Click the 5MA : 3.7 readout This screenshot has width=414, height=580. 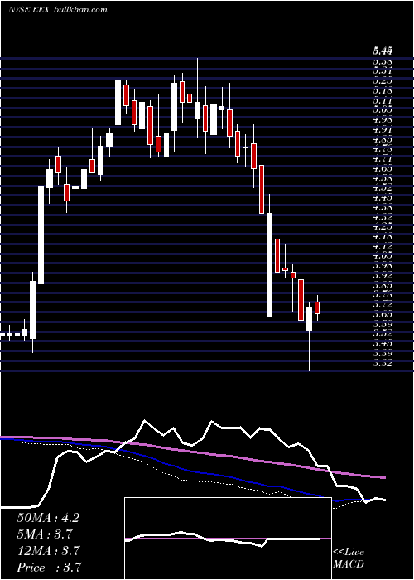[x=44, y=534]
